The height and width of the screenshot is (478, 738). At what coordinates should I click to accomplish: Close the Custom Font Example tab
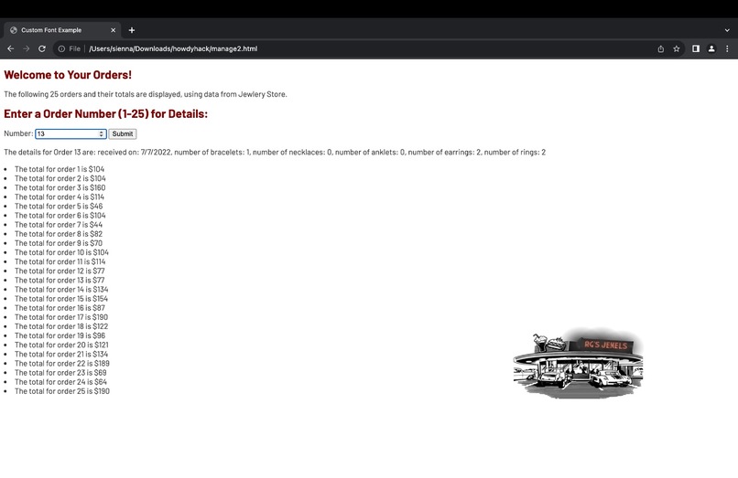[x=113, y=30]
